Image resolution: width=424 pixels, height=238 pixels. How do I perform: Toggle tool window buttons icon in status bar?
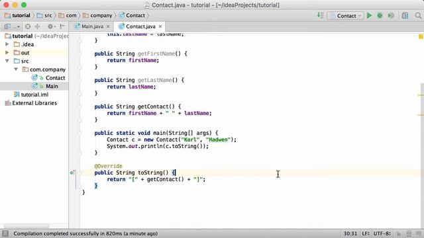click(x=5, y=233)
